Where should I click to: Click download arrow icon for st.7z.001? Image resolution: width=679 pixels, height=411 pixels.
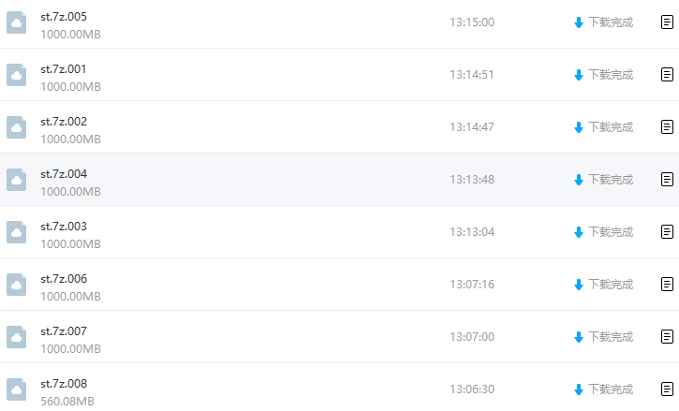(x=578, y=75)
